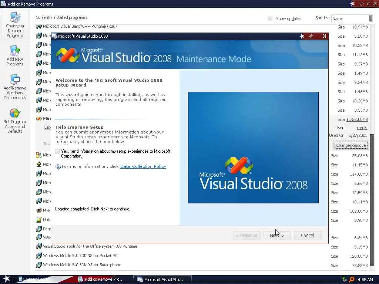Click the 18.94MB size value

[360, 27]
